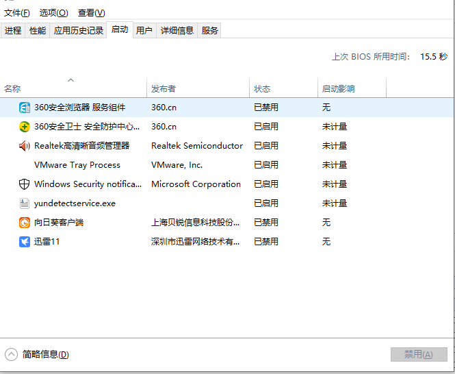Click the 简略信息(D) link
Screen dimensions: 455x374
(x=46, y=355)
